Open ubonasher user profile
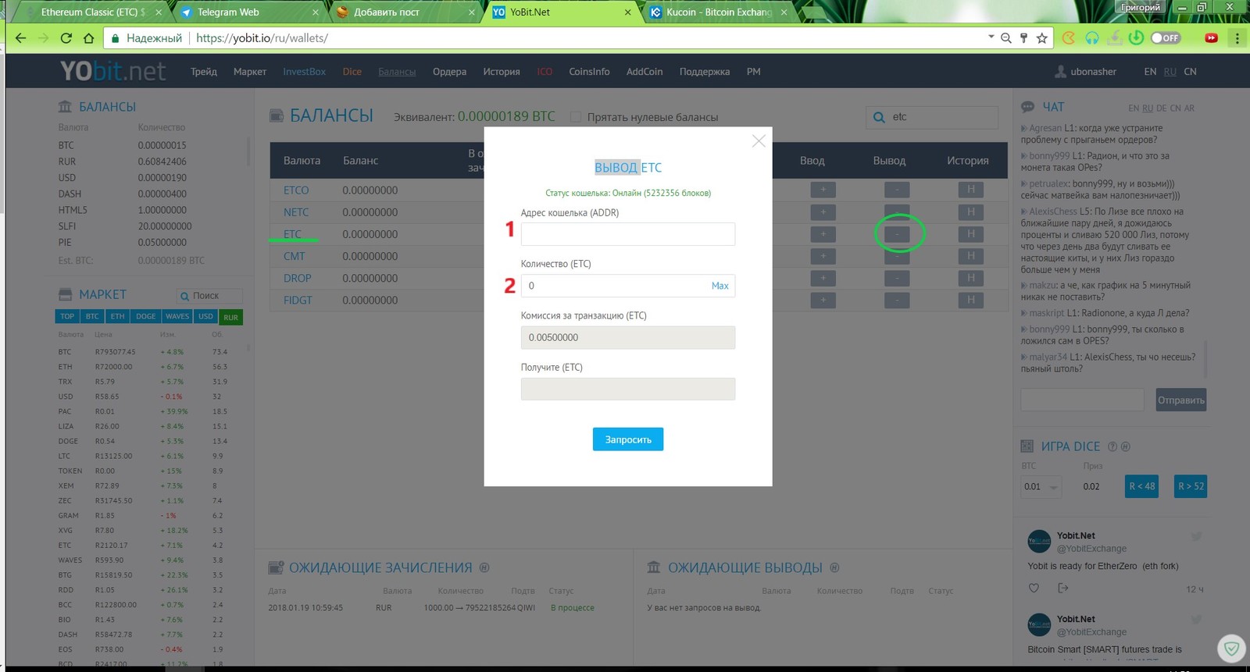 [x=1086, y=71]
